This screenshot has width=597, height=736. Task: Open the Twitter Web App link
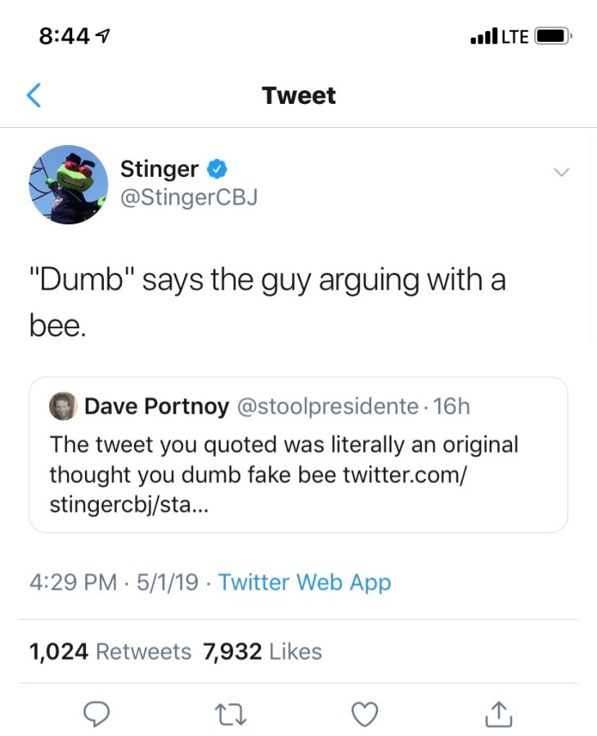(304, 582)
